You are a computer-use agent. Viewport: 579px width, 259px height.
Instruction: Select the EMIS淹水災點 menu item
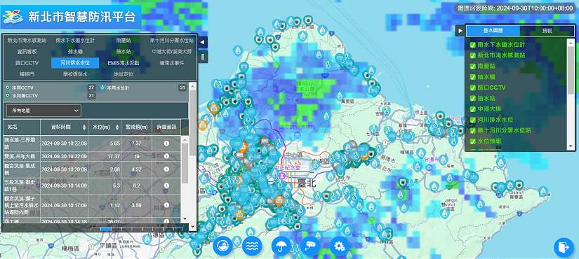(x=124, y=63)
